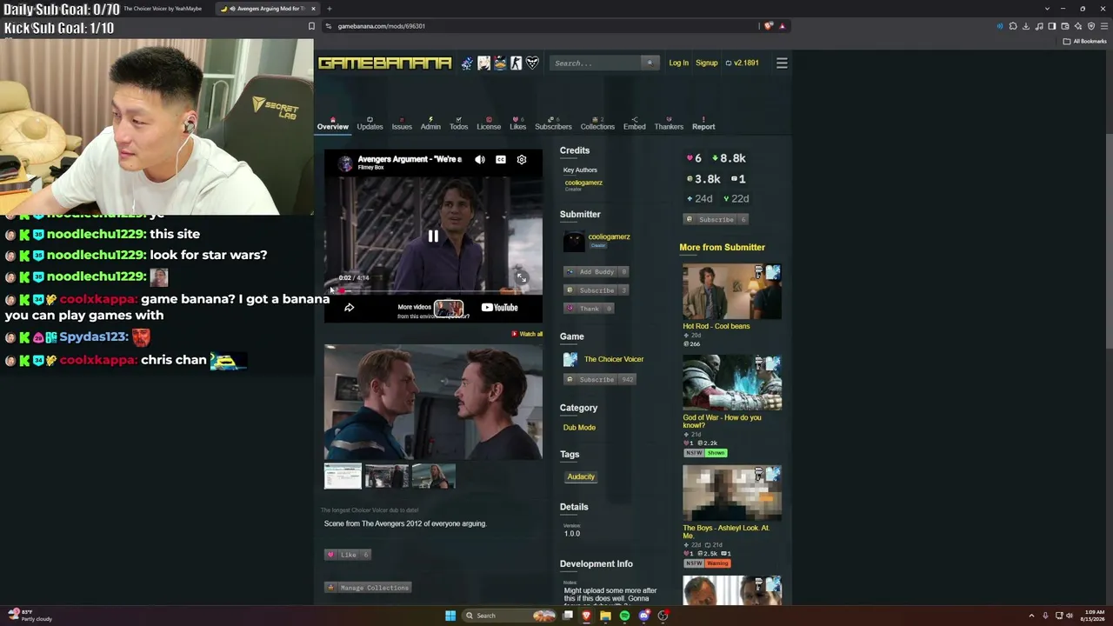Select the first small gallery thumbnail
Image resolution: width=1113 pixels, height=626 pixels.
(x=343, y=476)
